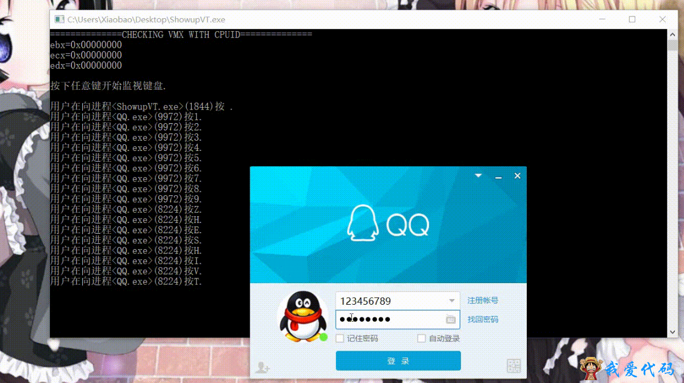684x383 pixels.
Task: Open 找回密码 recover password link
Action: [x=483, y=319]
